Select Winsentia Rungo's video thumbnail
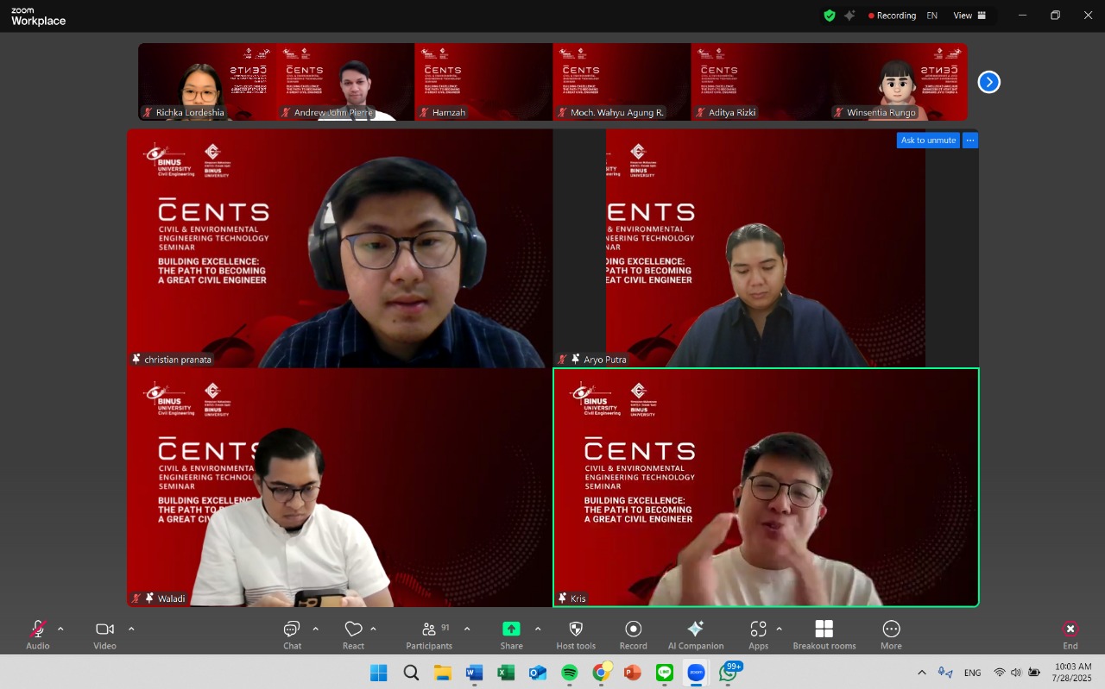1105x689 pixels. click(x=898, y=82)
